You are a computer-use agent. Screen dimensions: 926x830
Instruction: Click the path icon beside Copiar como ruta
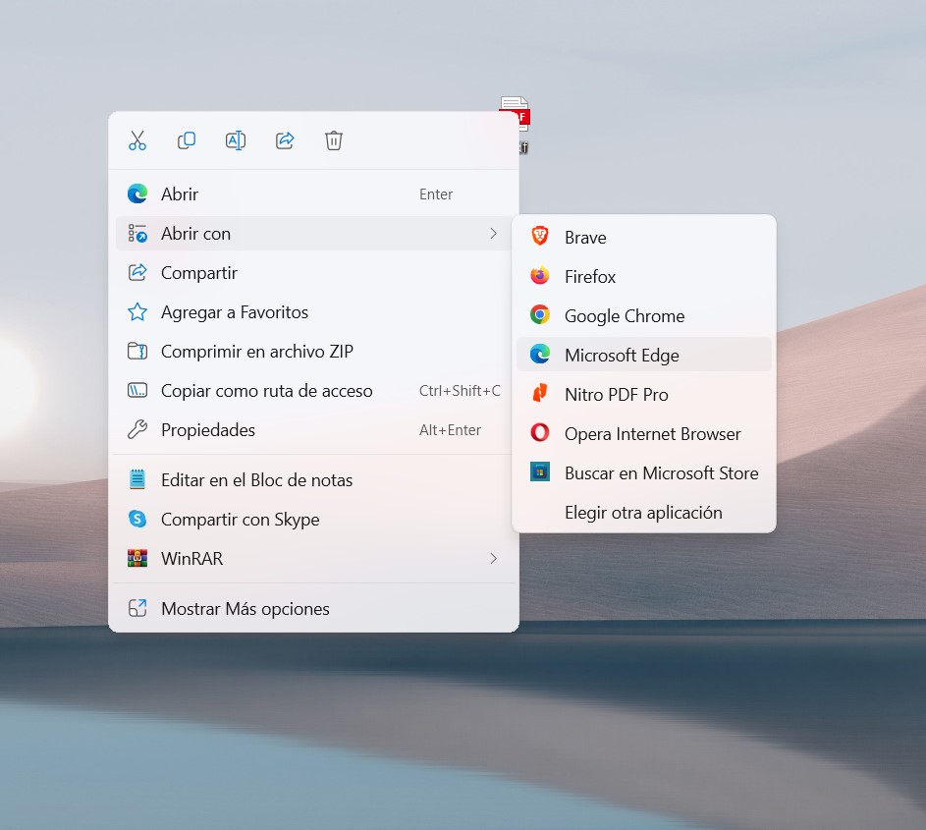137,391
